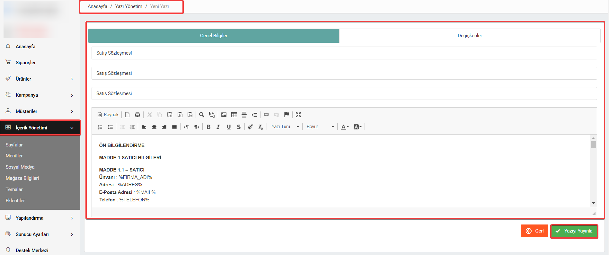Increase indent in the editor
This screenshot has height=255, width=609.
point(132,127)
